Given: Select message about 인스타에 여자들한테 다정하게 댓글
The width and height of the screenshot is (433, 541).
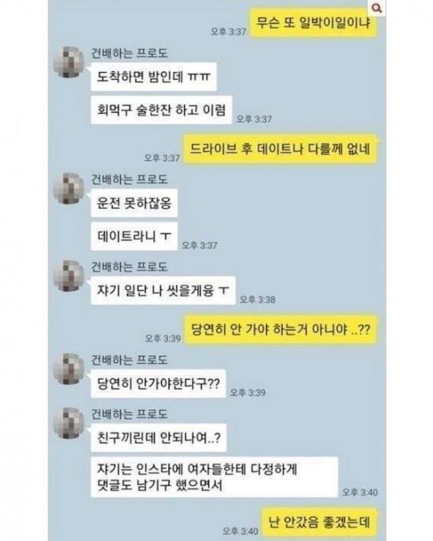Looking at the screenshot, I should pos(214,477).
